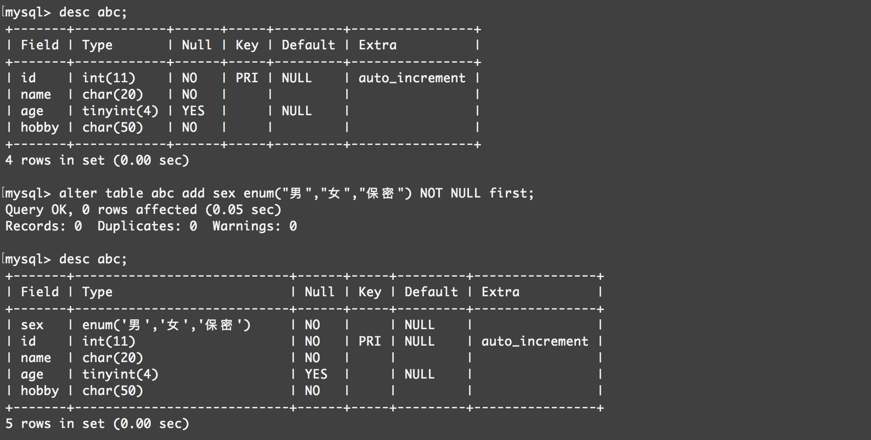Screen dimensions: 871x440
Task: Click "NOT NULL" in the alter command
Action: pyautogui.click(x=450, y=193)
